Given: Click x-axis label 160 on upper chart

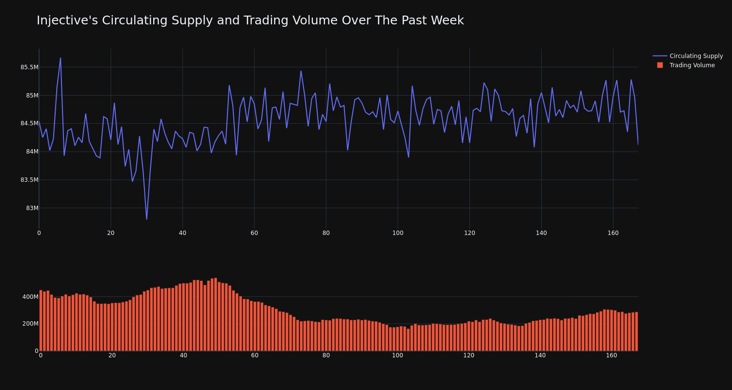Looking at the screenshot, I should point(613,233).
